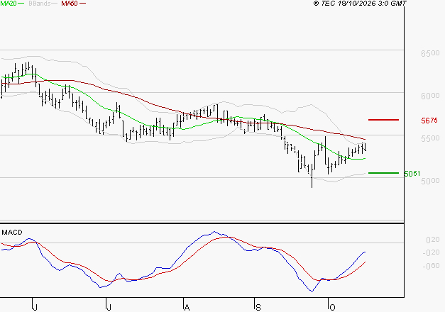Click the O month axis marker
Image resolution: width=445 pixels, height=312 pixels.
pyautogui.click(x=332, y=308)
